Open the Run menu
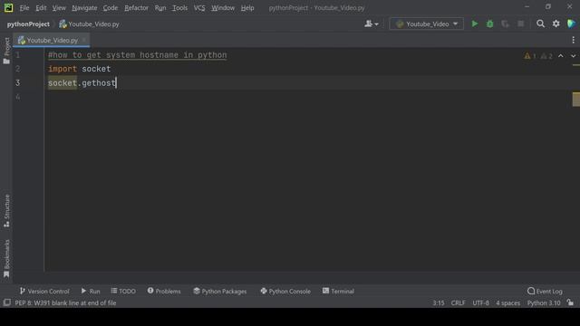The image size is (580, 326). point(160,8)
